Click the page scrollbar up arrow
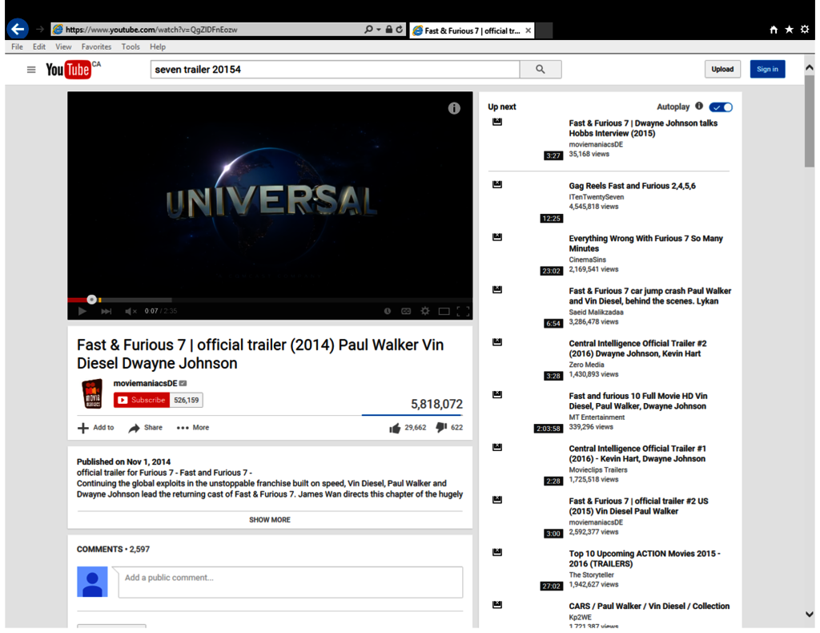820x633 pixels. pyautogui.click(x=810, y=67)
